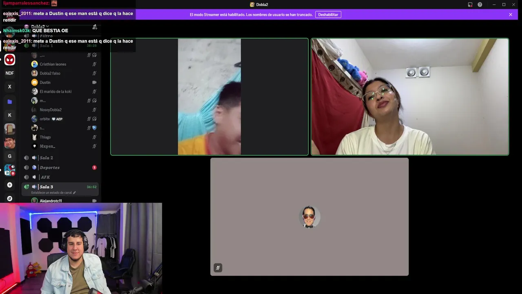The height and width of the screenshot is (294, 522).
Task: Open the G server in sidebar
Action: 10,156
